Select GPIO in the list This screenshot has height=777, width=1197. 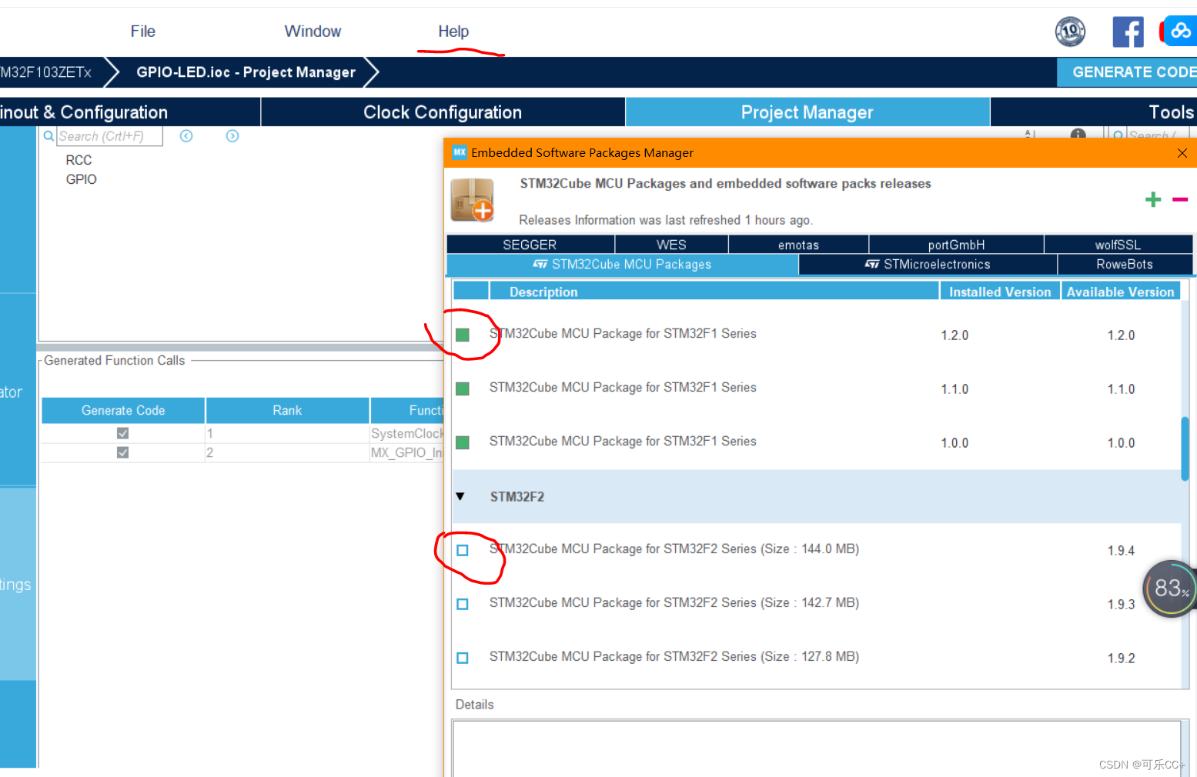click(x=81, y=179)
